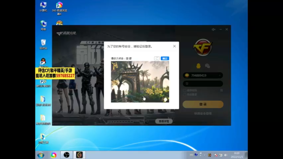The width and height of the screenshot is (283, 159).
Task: Click taskbar clock showing 0:10
Action: tap(237, 155)
